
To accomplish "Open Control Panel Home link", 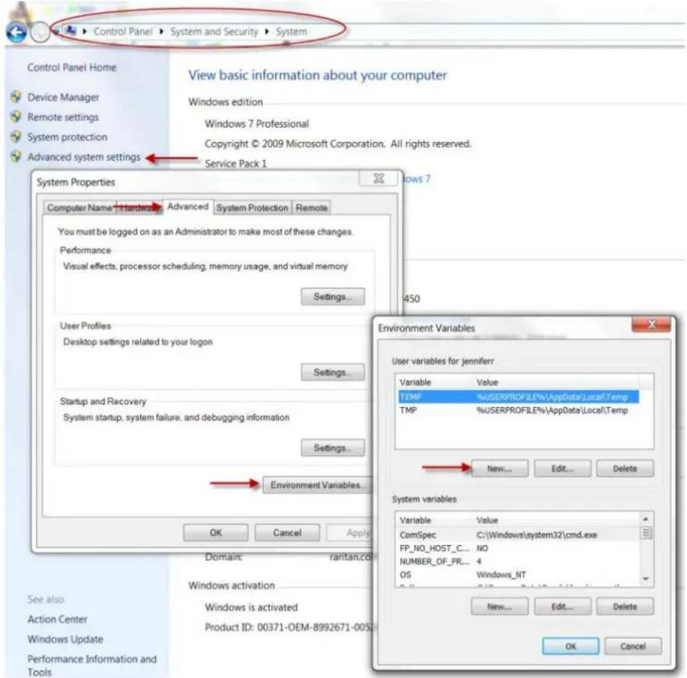I will [72, 67].
